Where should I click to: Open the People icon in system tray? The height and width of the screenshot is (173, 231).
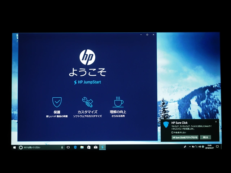click(x=185, y=147)
